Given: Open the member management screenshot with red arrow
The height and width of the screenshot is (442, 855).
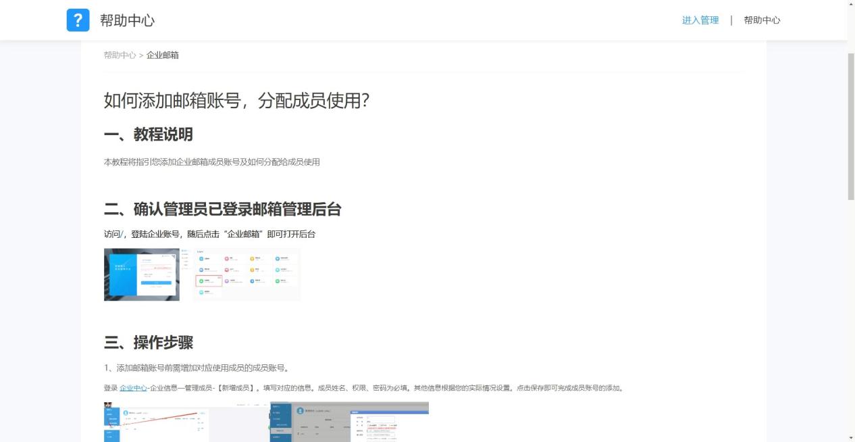Looking at the screenshot, I should [x=186, y=422].
